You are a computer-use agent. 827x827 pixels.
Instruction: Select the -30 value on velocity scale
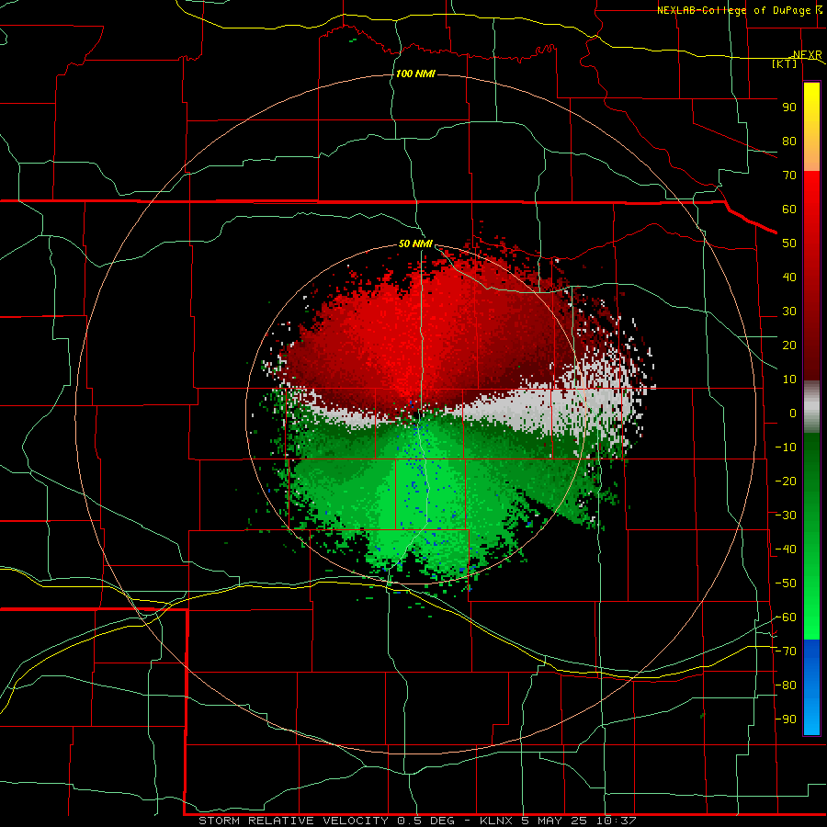tap(786, 515)
